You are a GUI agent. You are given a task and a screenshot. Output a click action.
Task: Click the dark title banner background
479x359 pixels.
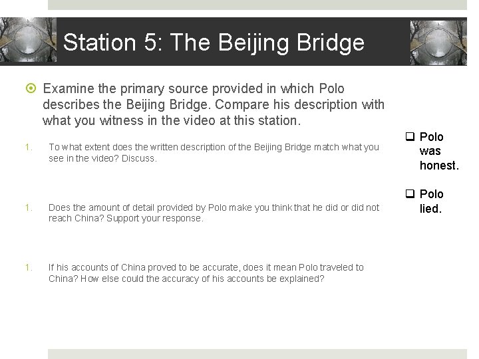[x=234, y=41]
